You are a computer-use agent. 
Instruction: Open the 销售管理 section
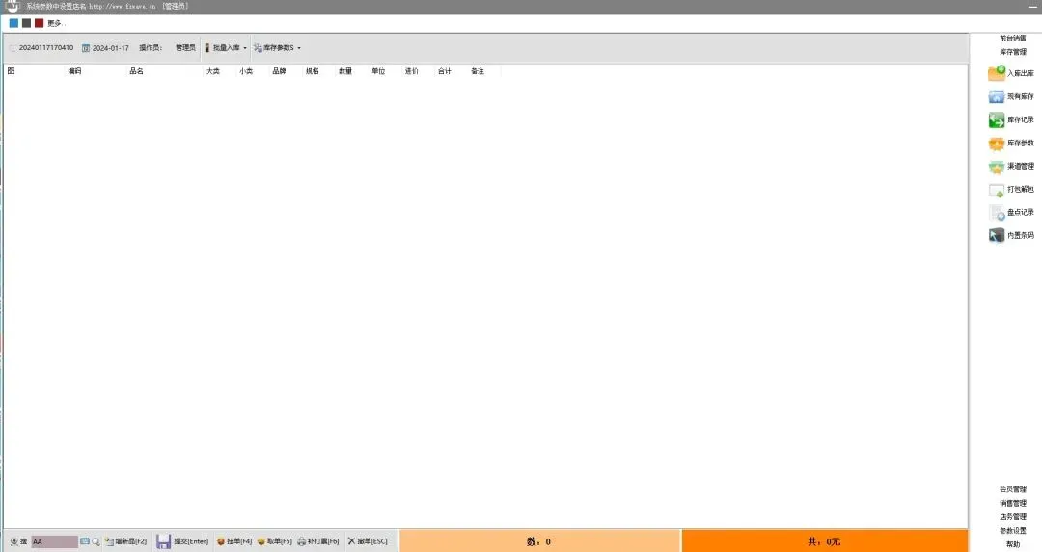[x=1013, y=503]
